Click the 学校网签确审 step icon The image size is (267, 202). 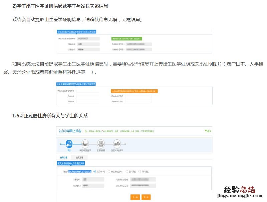(x=85, y=144)
